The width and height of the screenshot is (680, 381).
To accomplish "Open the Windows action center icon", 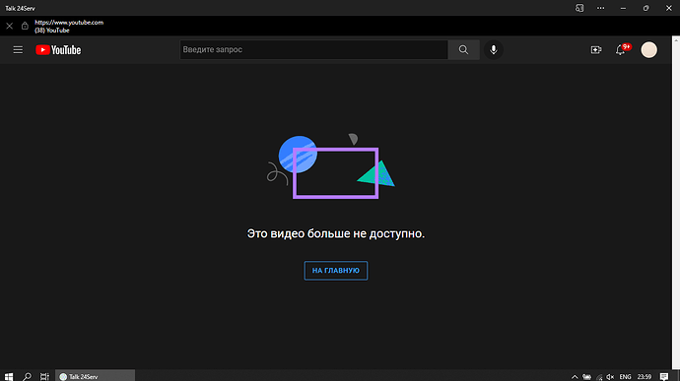I will [x=664, y=377].
